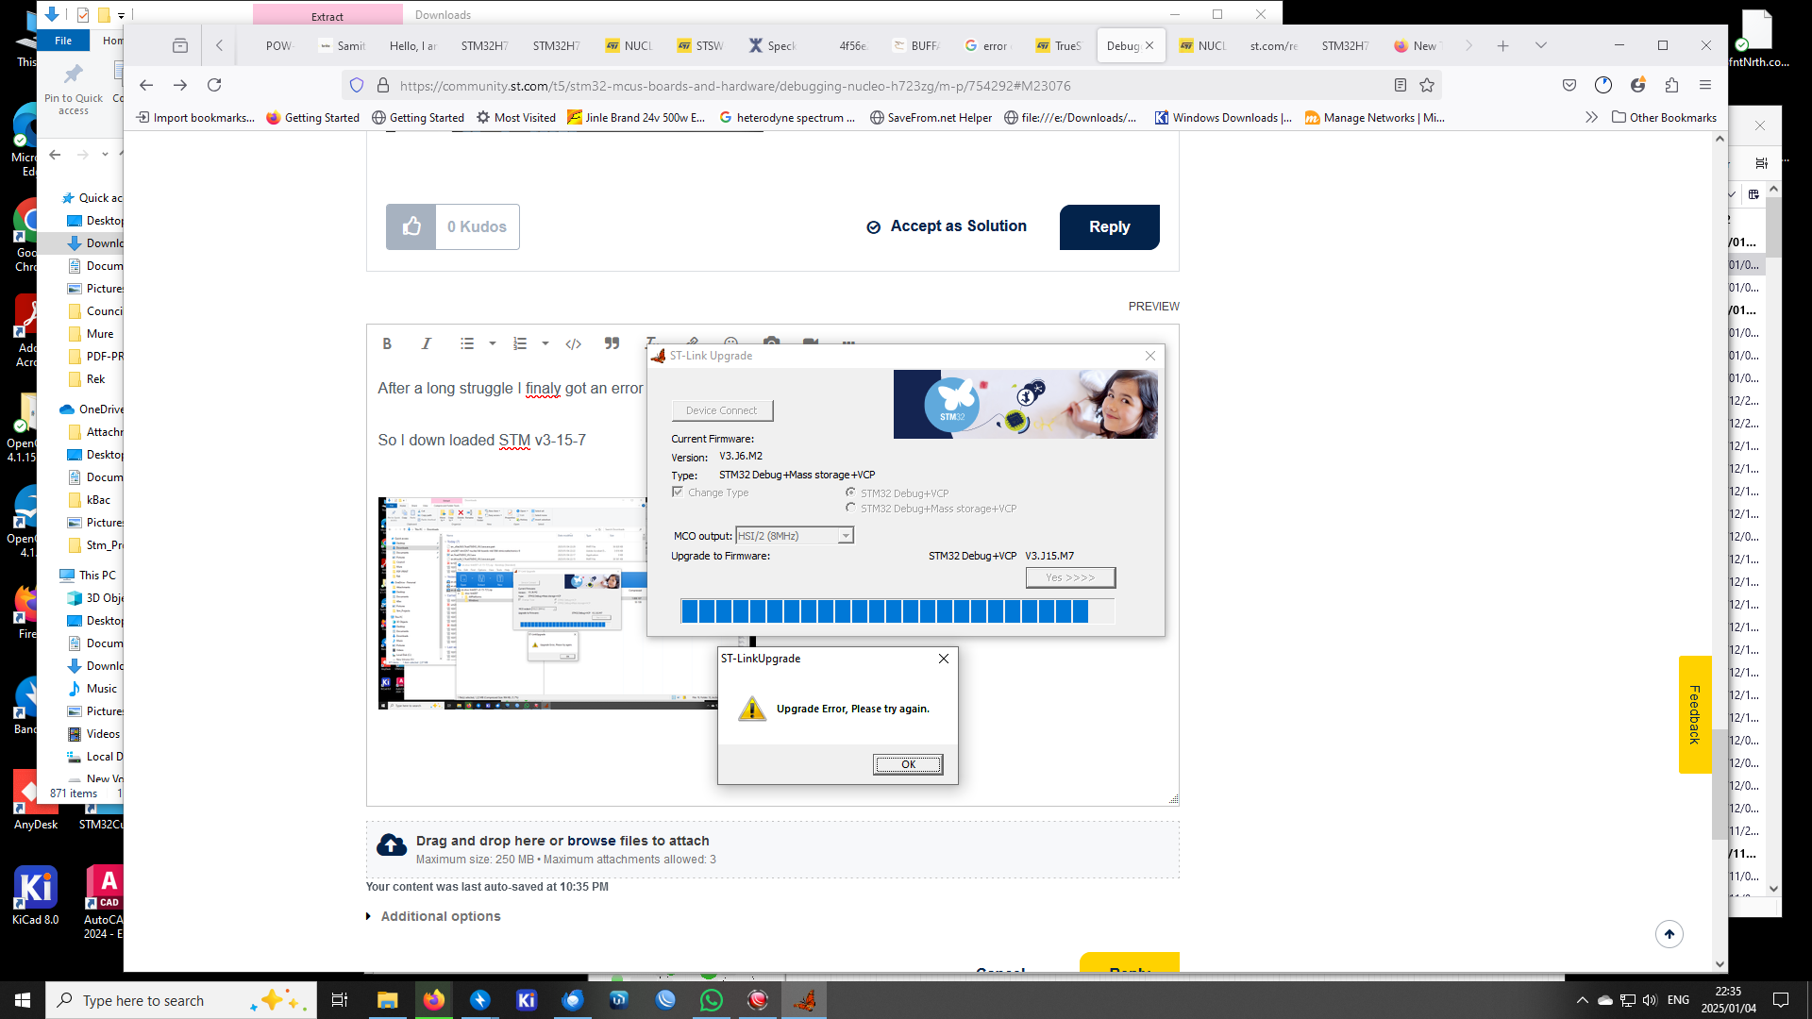Insert a blockquote in the editor

coord(612,343)
